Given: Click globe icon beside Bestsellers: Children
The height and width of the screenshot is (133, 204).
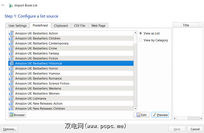Looking at the screenshot, I should click(x=11, y=38).
